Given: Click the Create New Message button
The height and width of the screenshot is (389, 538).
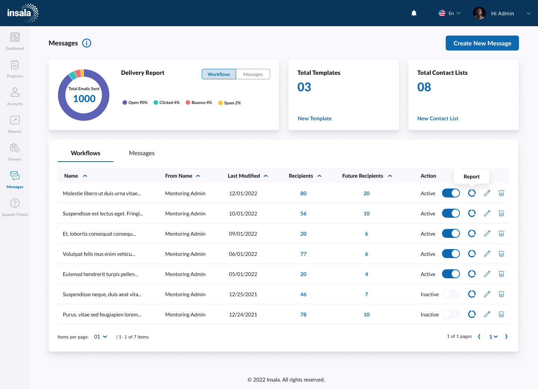Looking at the screenshot, I should pos(482,43).
